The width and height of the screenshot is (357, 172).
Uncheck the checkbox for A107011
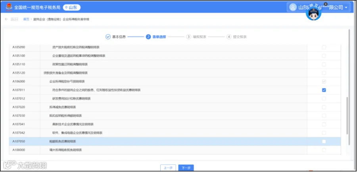(324, 90)
